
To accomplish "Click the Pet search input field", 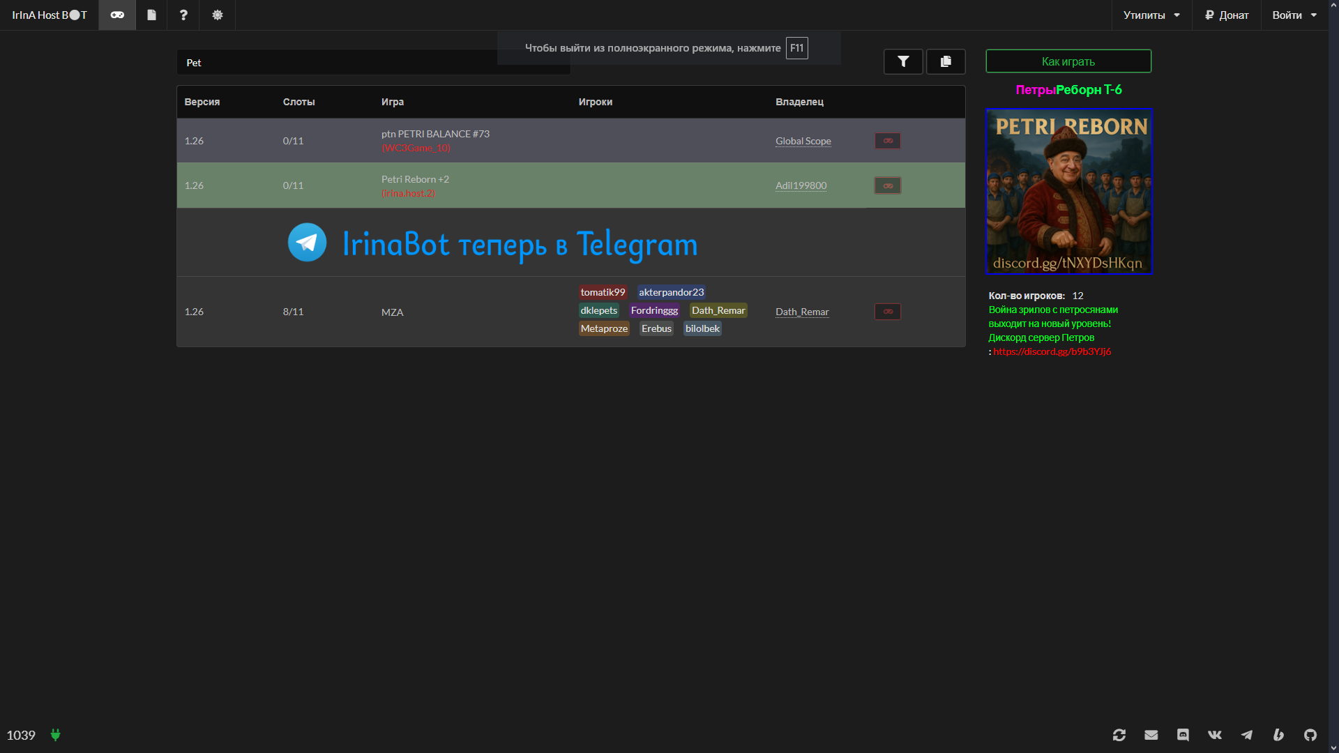I will pyautogui.click(x=373, y=63).
